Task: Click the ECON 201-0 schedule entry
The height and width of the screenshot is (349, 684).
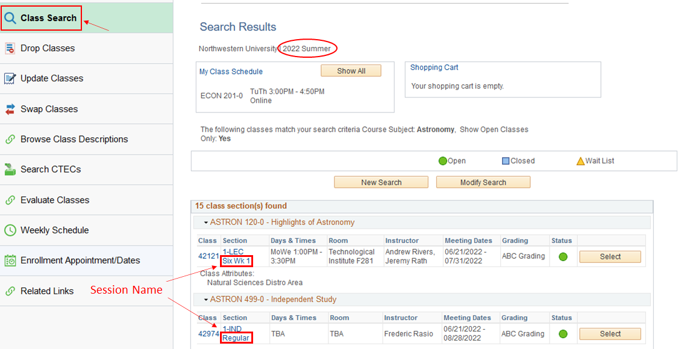Action: point(222,96)
